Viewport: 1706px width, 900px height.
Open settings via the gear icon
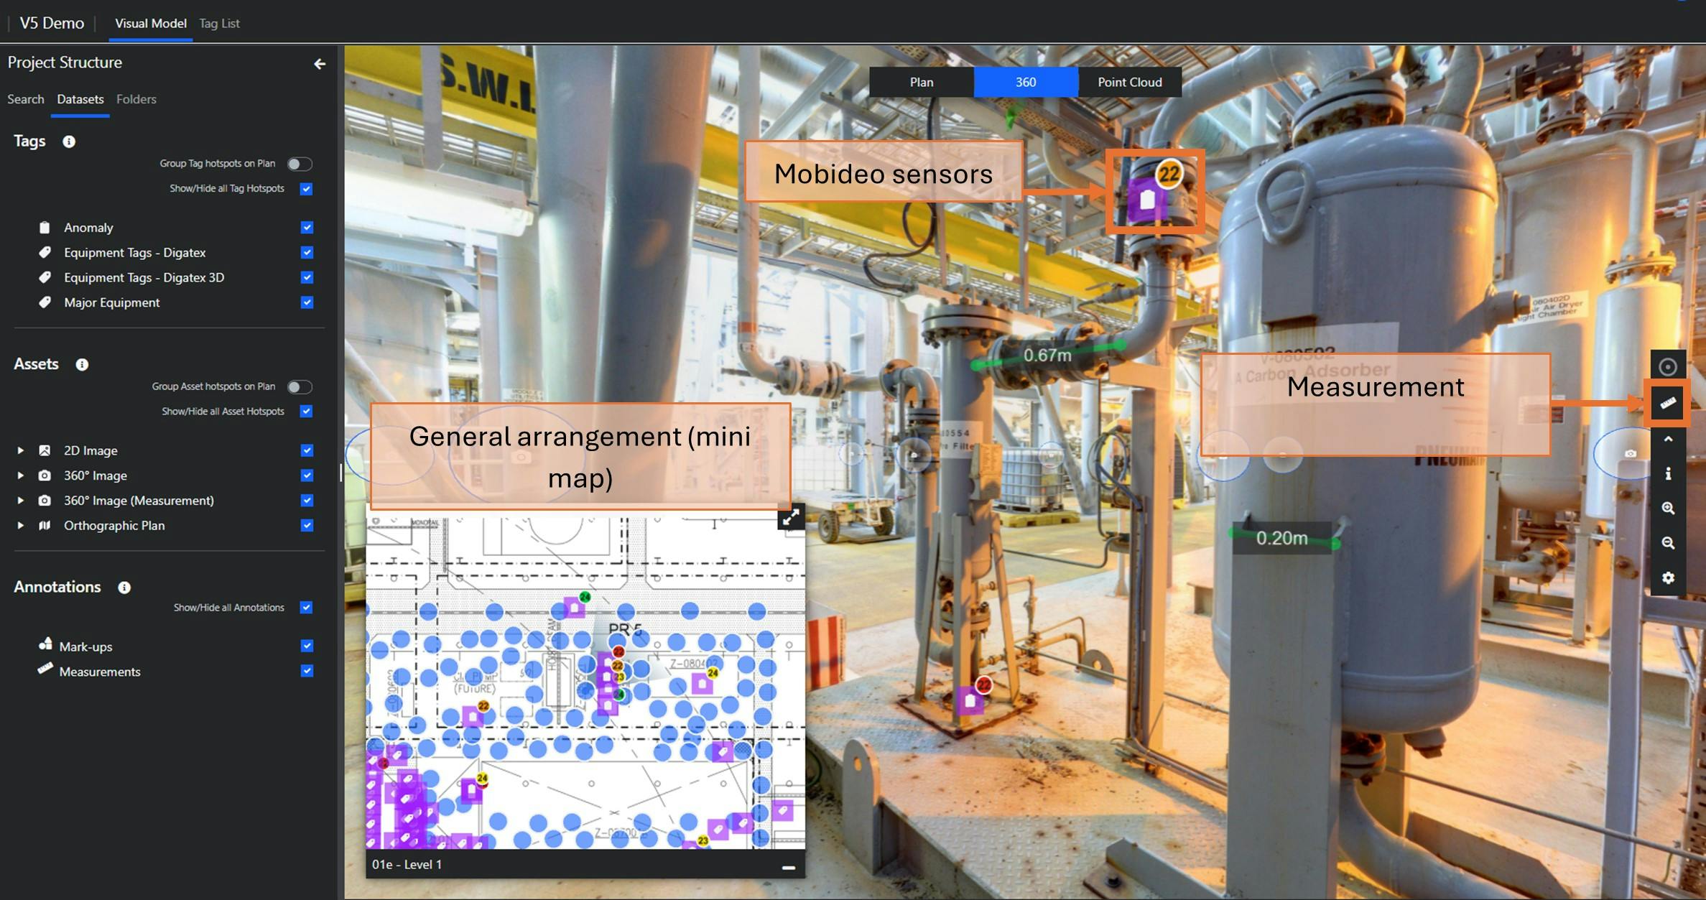(1666, 577)
